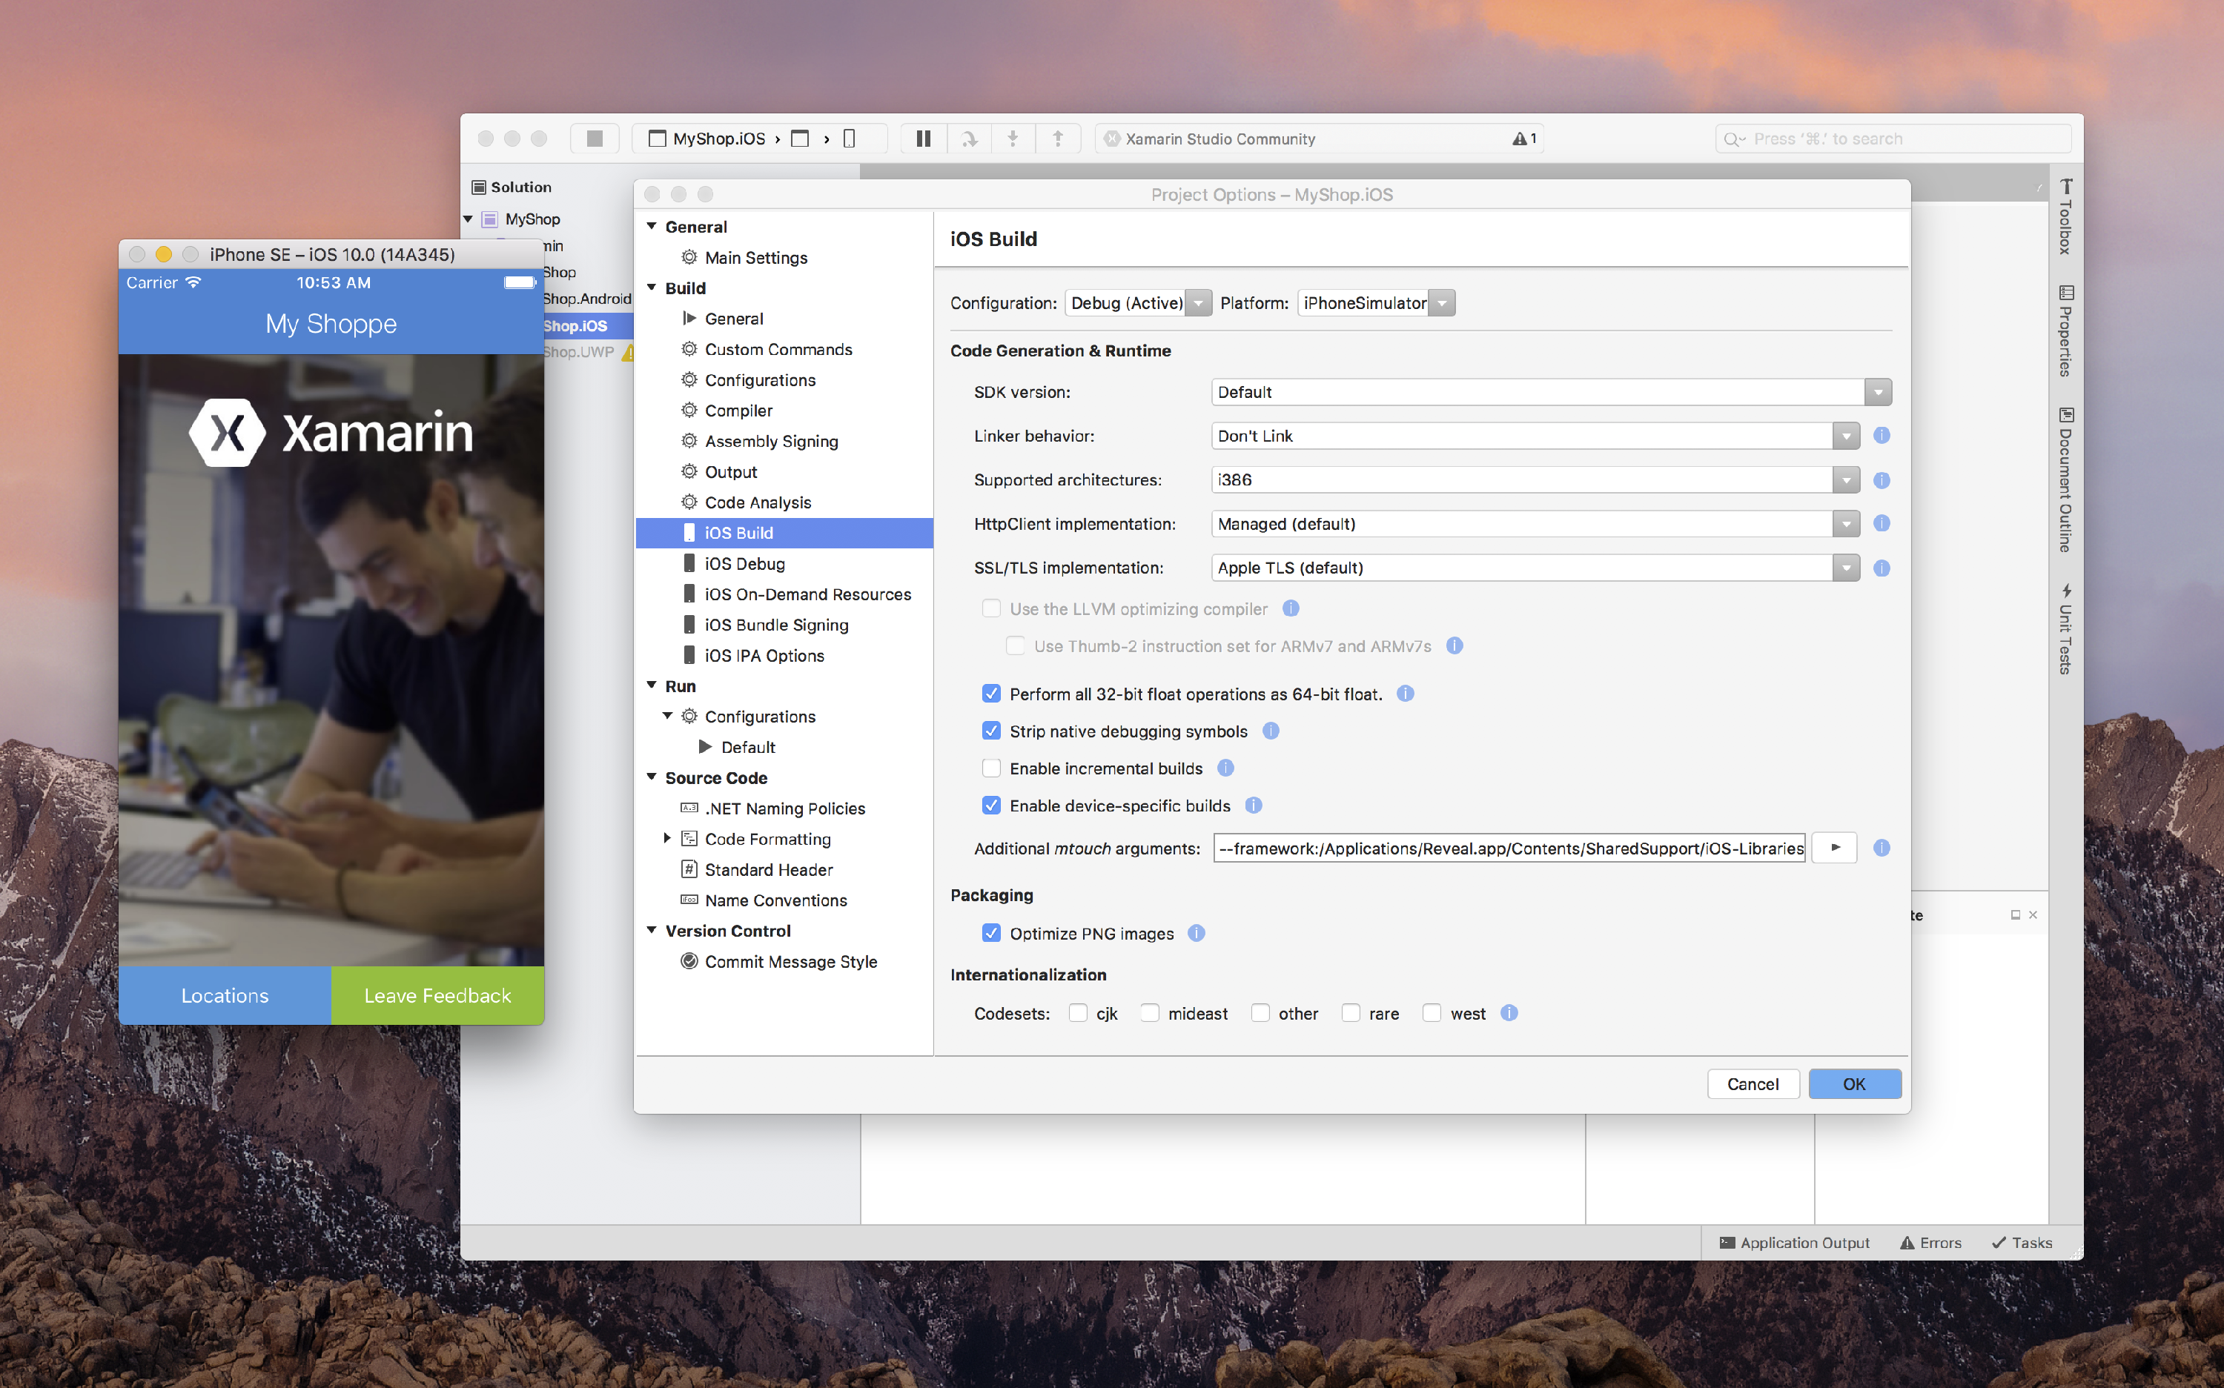Click info icon beside 32-bit float option
Image resolution: width=2224 pixels, height=1388 pixels.
click(1405, 693)
